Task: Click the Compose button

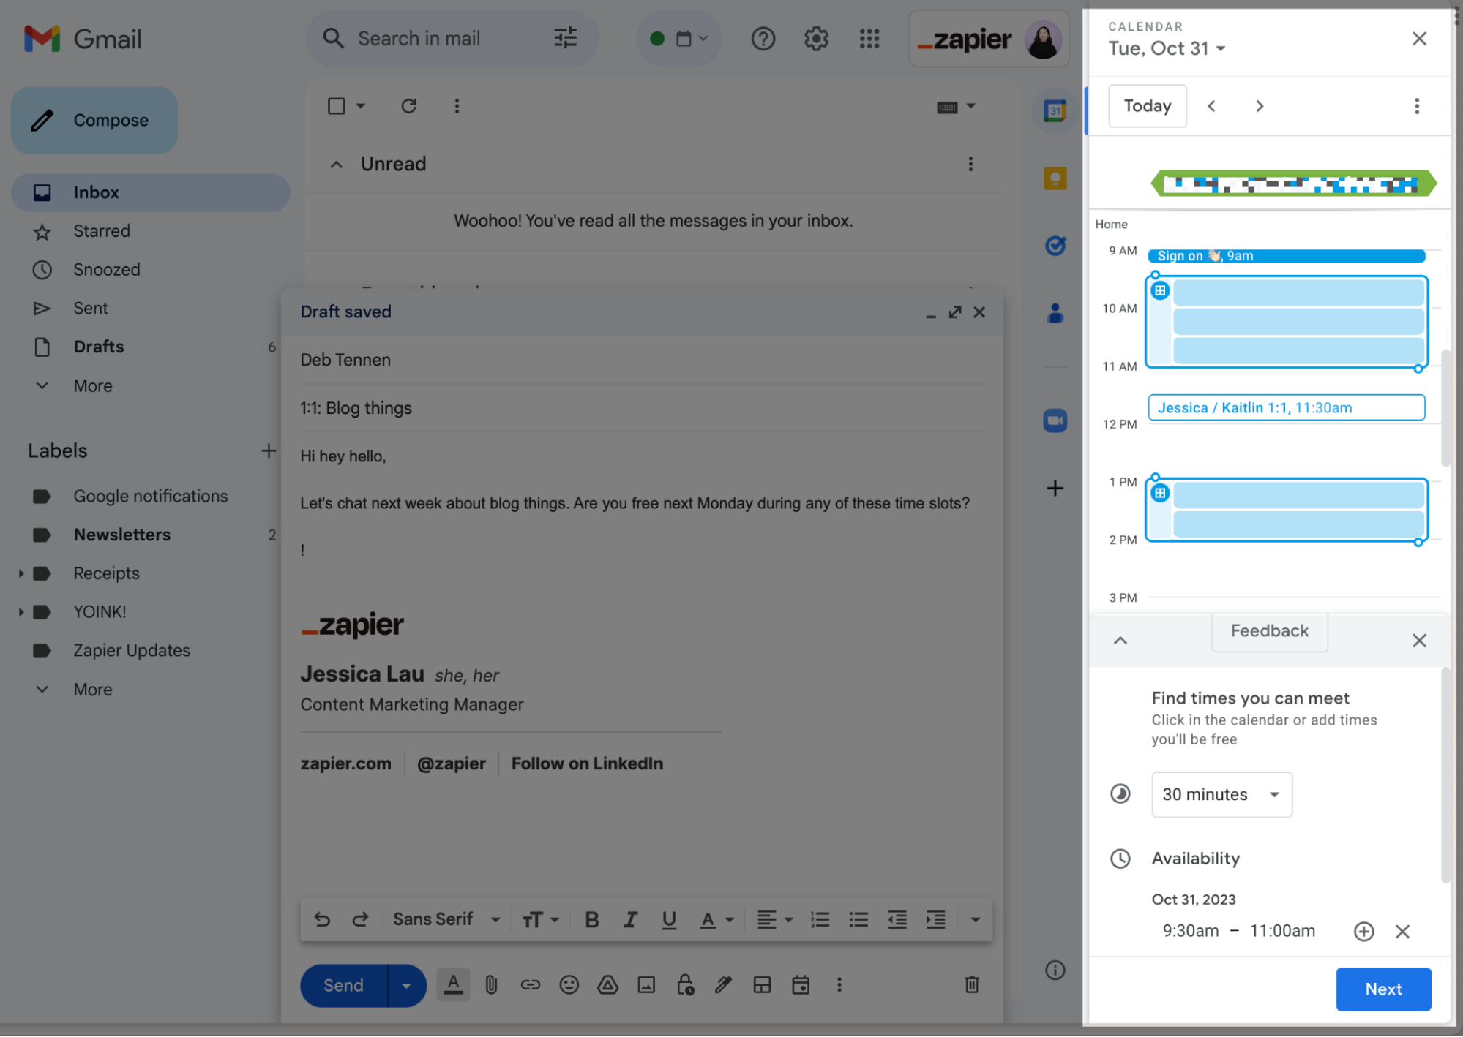Action: coord(94,120)
